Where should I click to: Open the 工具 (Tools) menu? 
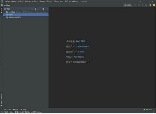[56, 1]
